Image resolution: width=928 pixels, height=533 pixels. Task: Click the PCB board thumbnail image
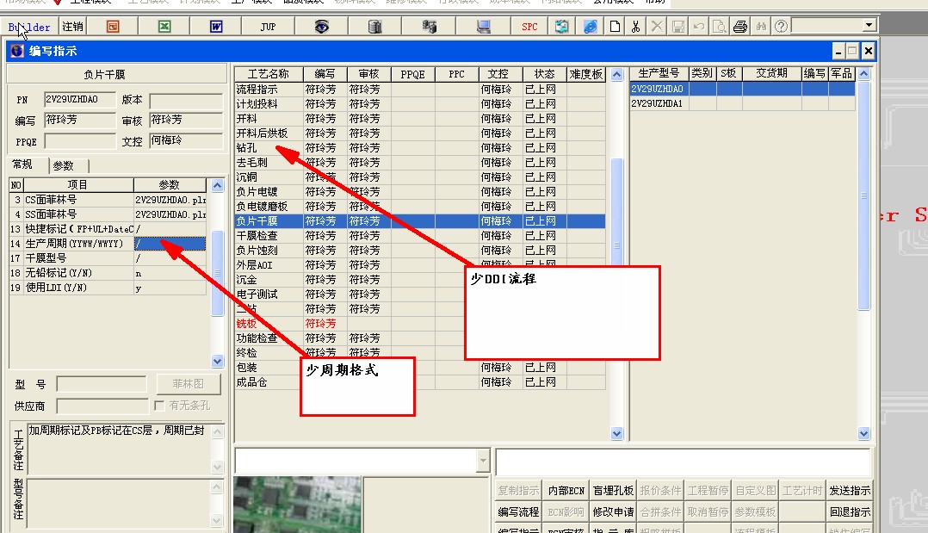[x=297, y=505]
